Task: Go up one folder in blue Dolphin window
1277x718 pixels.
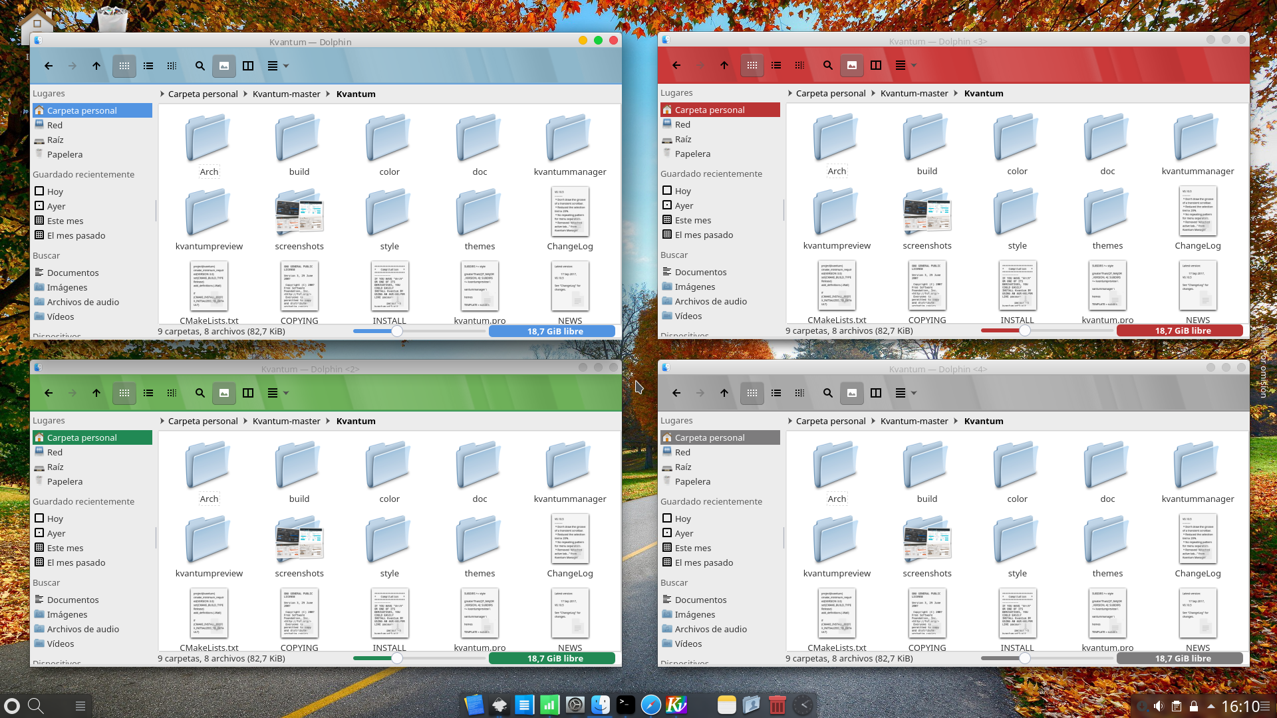Action: coord(96,66)
